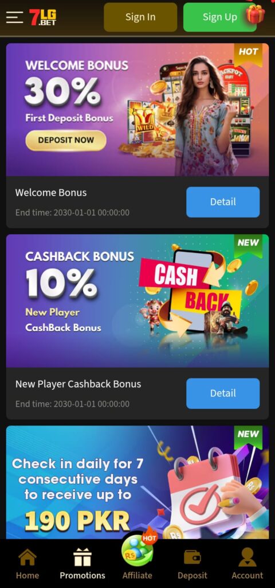
Task: Select the Welcome Bonus title text
Action: tap(51, 193)
